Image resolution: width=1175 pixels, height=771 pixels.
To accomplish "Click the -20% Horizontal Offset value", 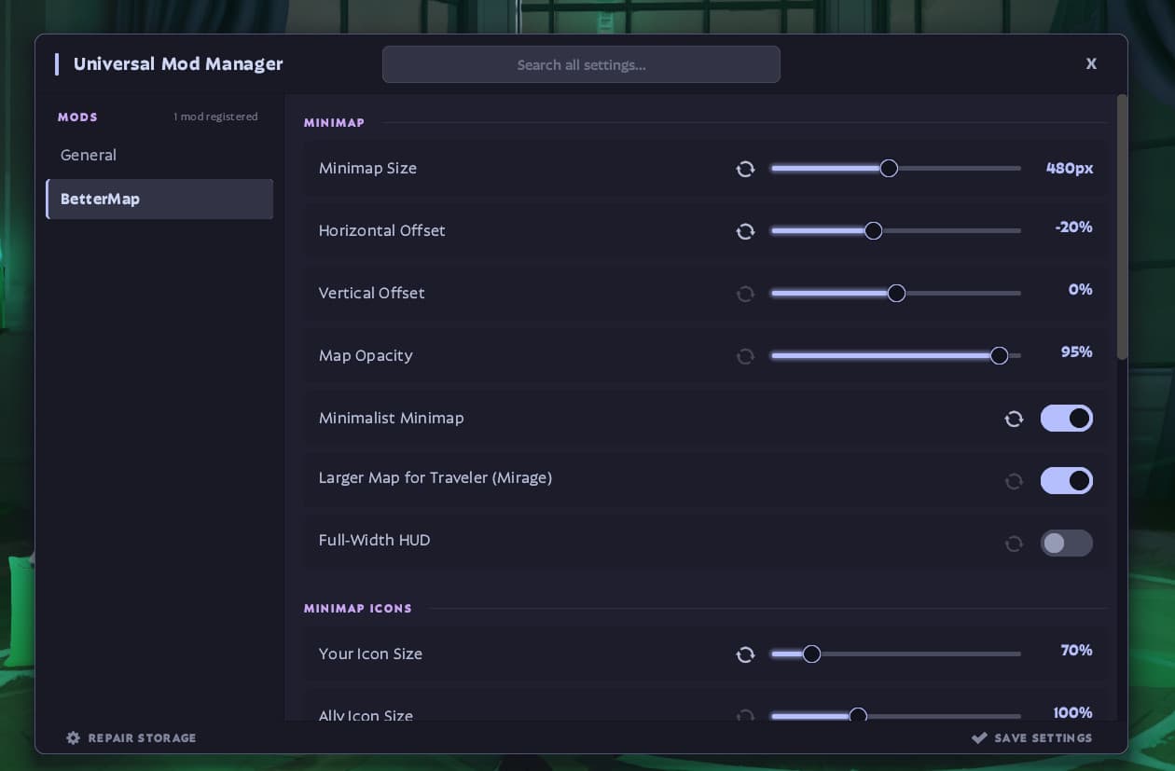I will click(1073, 227).
